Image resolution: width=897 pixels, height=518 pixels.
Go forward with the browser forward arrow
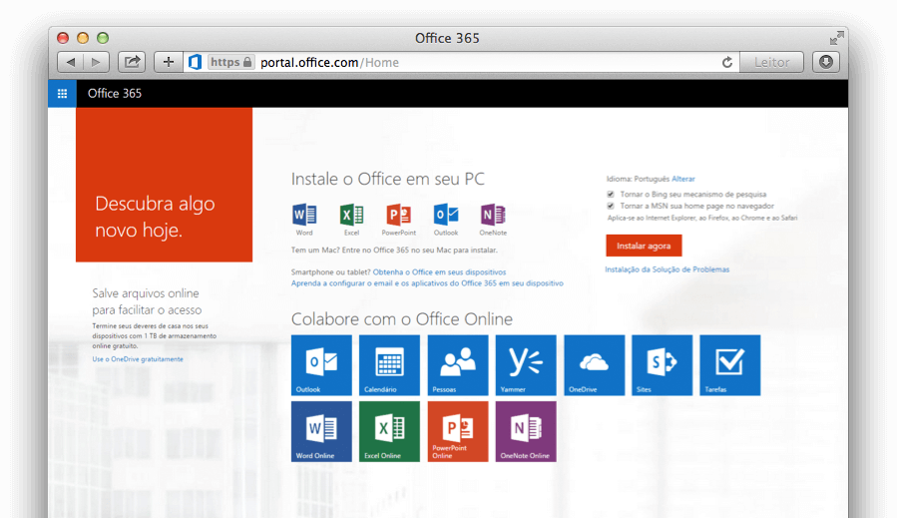coord(96,62)
